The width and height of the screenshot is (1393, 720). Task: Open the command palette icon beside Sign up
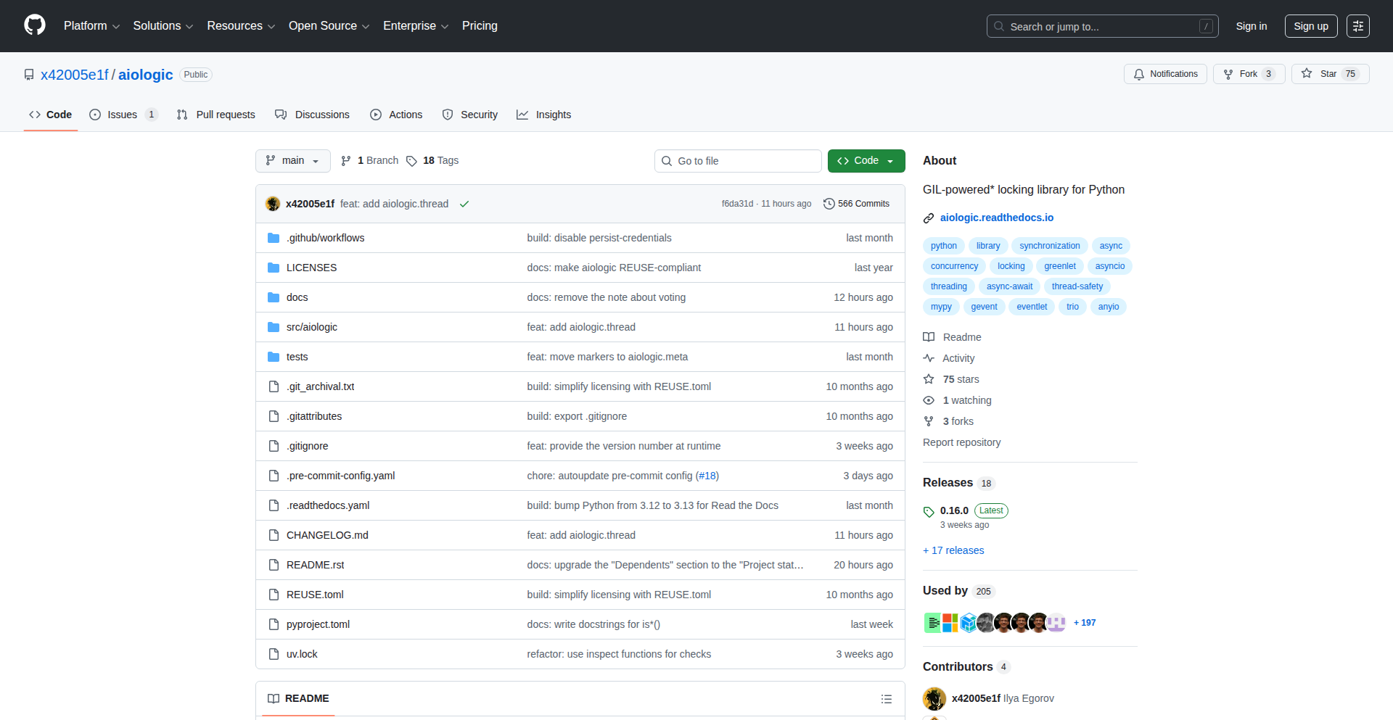pyautogui.click(x=1358, y=25)
